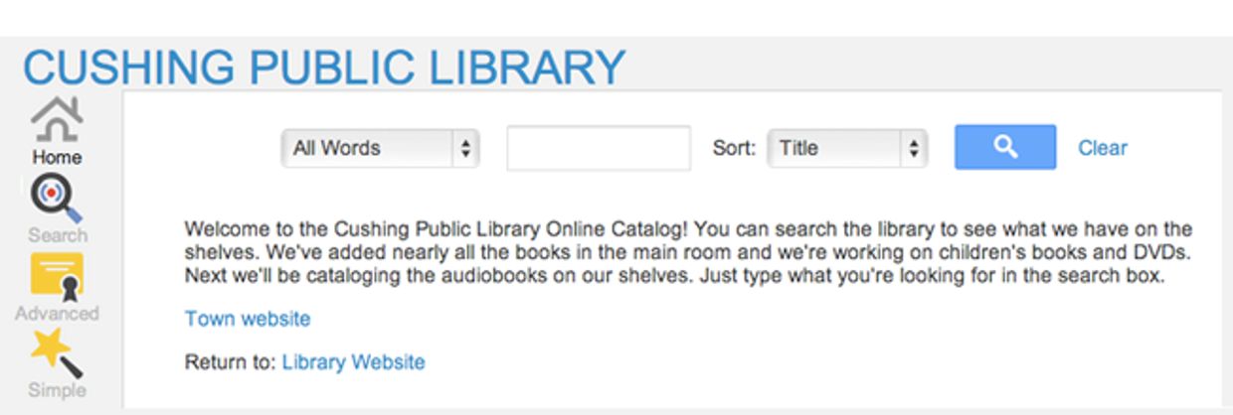This screenshot has height=415, width=1233.
Task: Click the All Words dropdown arrows
Action: tap(464, 149)
